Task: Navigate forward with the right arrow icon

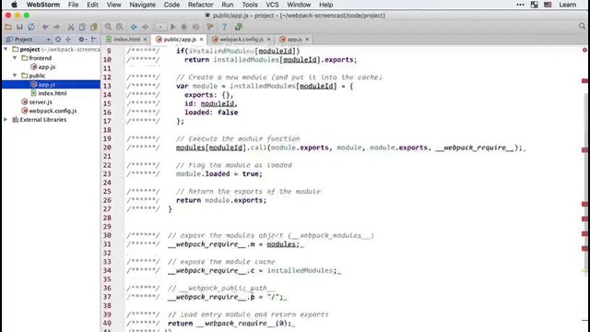Action: tap(145, 27)
